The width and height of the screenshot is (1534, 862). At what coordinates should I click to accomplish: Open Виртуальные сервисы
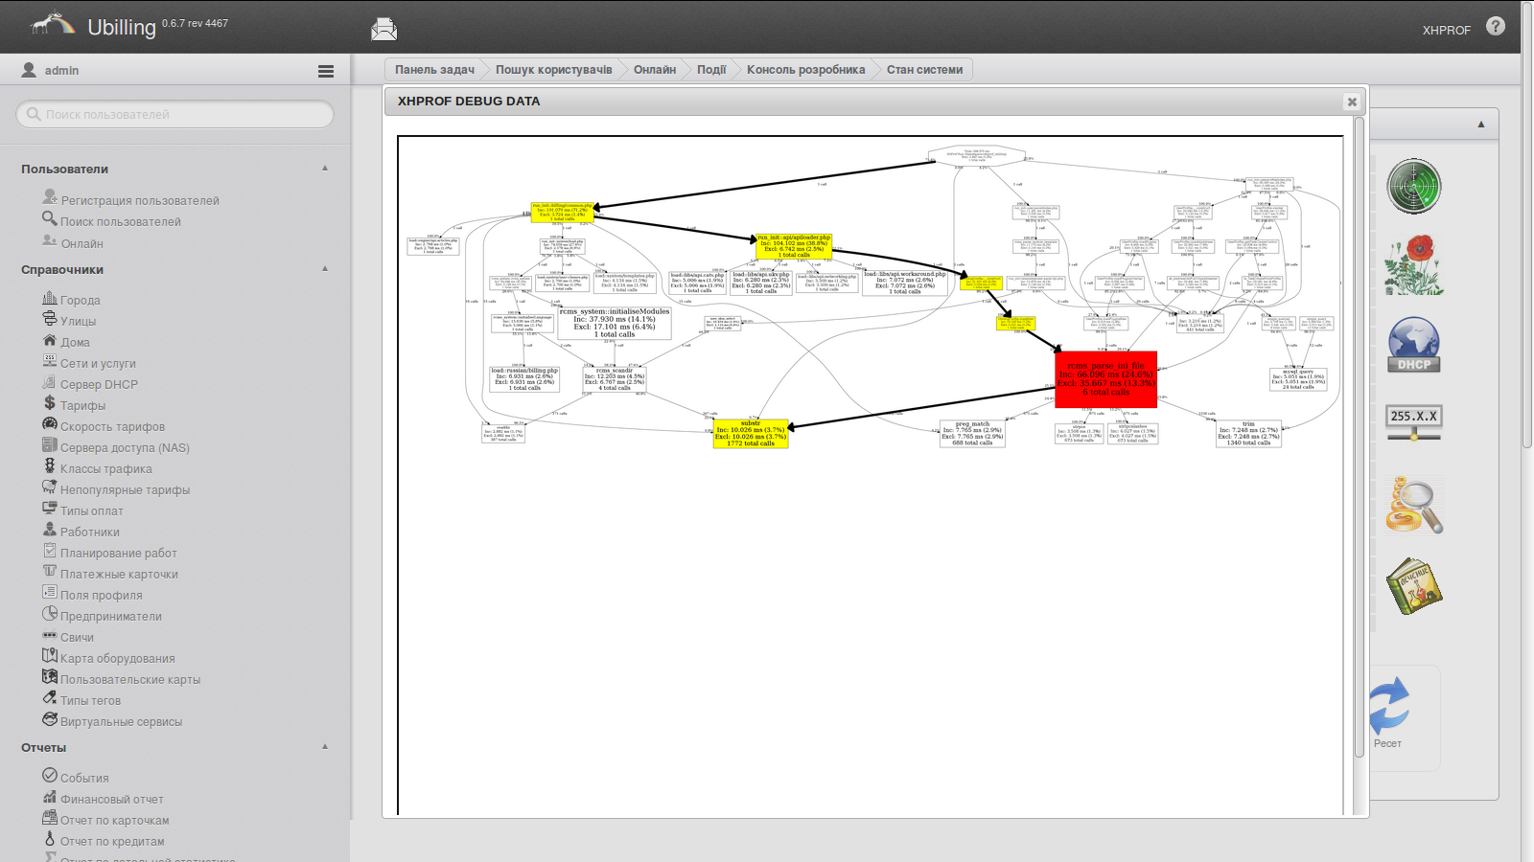point(121,721)
